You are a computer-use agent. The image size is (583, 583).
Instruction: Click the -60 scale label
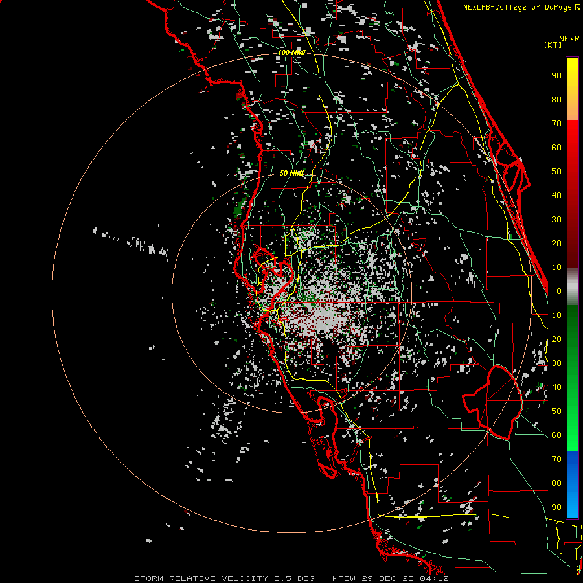coord(554,435)
